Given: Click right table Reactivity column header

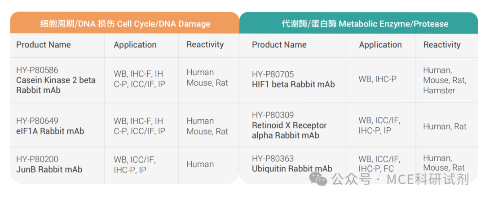Looking at the screenshot, I should (x=442, y=45).
